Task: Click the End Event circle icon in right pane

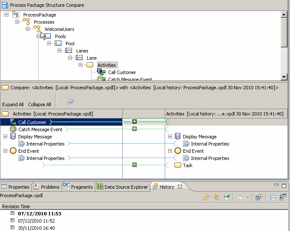Action: click(177, 151)
